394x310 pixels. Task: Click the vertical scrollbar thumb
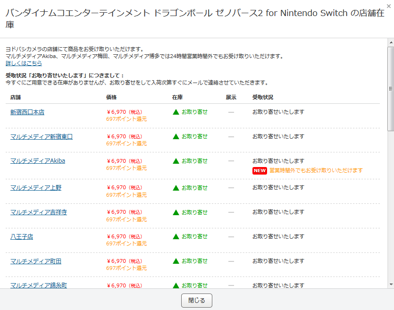coord(391,89)
